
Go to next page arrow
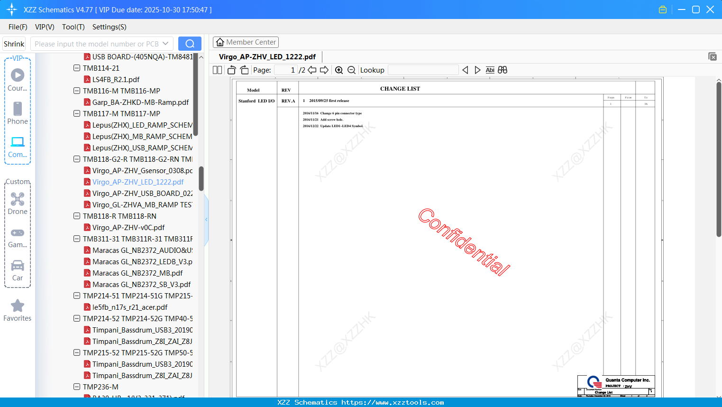pyautogui.click(x=324, y=70)
